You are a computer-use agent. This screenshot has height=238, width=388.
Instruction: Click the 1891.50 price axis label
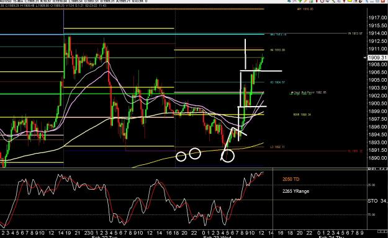coord(377,150)
